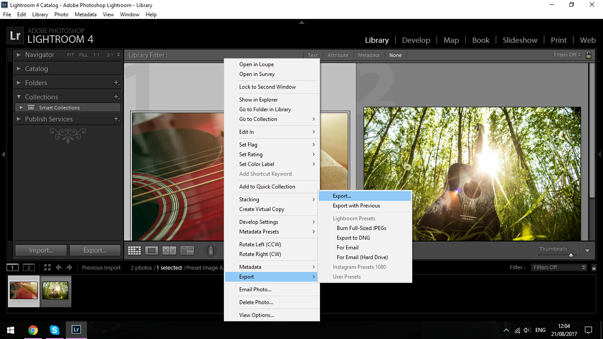Expand the Catalog panel

tap(19, 69)
